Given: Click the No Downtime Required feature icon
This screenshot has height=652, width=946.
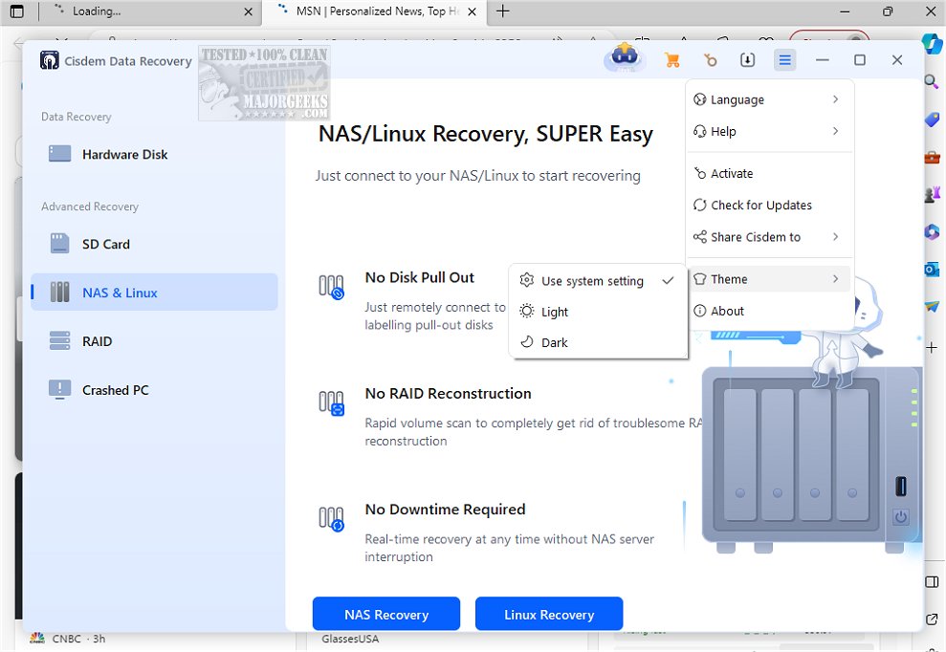Looking at the screenshot, I should coord(331,519).
